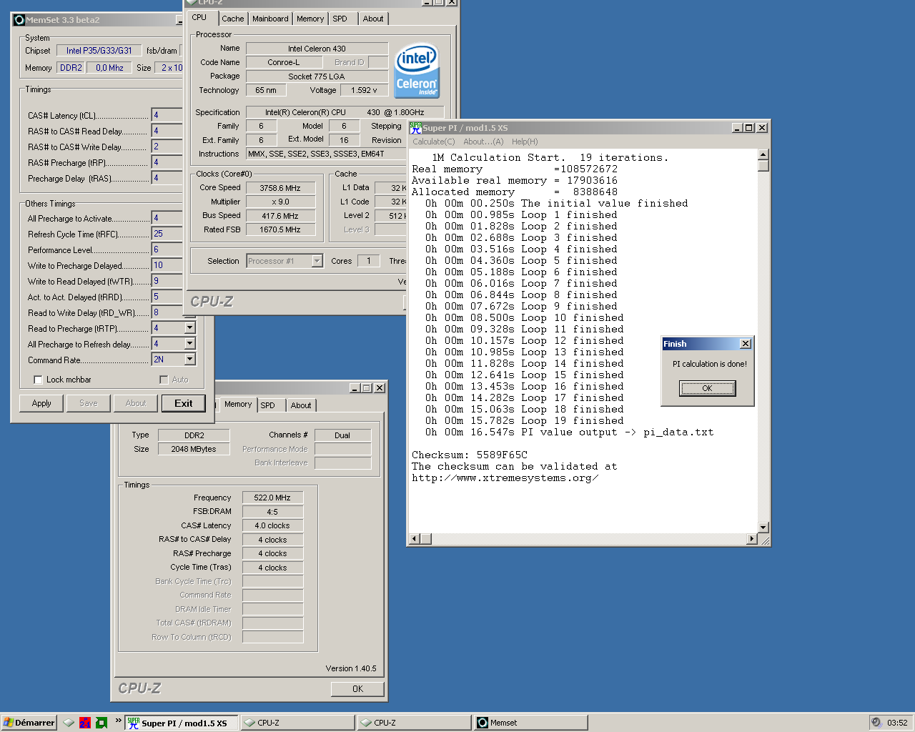Click chipset value Intel P35/G33/G31
Screen dimensions: 915x732
coord(99,51)
